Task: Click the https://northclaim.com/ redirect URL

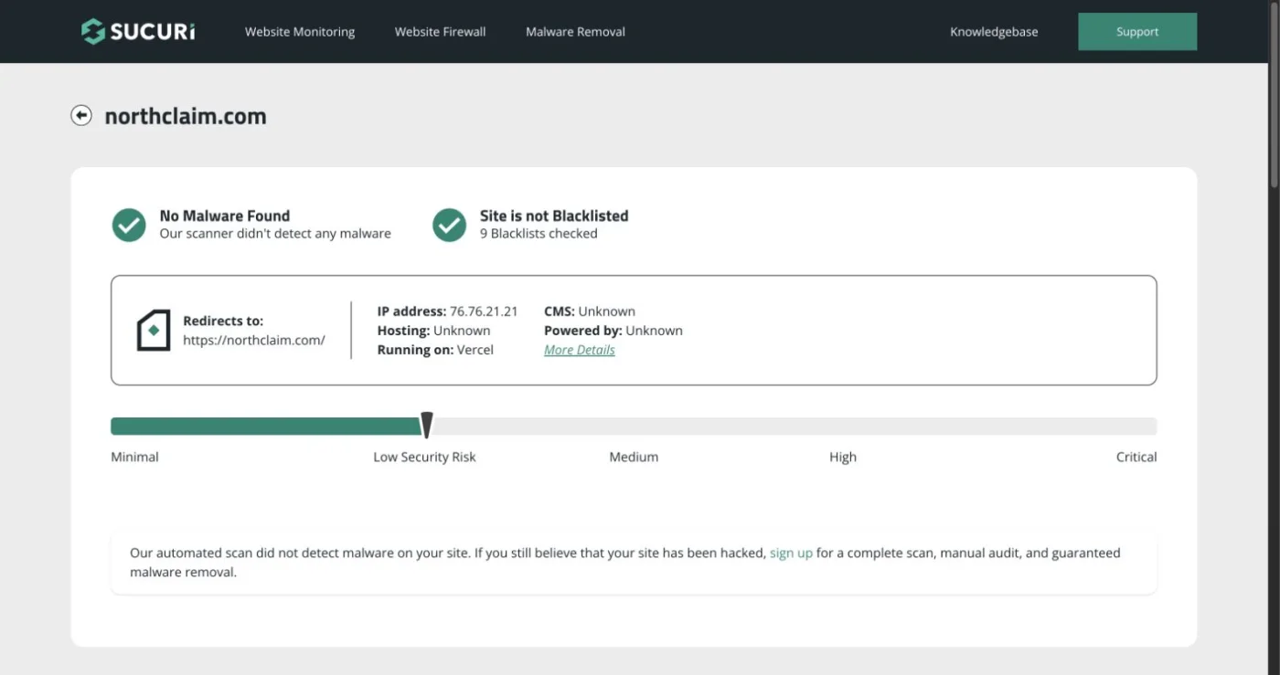Action: pyautogui.click(x=254, y=340)
